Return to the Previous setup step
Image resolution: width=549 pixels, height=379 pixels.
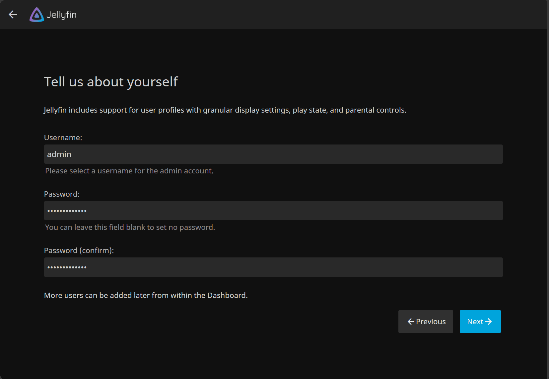(x=426, y=322)
